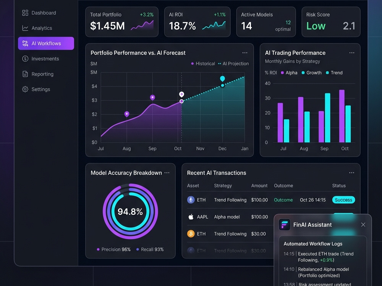The height and width of the screenshot is (286, 382).
Task: Click the green Outcome link
Action: (283, 200)
